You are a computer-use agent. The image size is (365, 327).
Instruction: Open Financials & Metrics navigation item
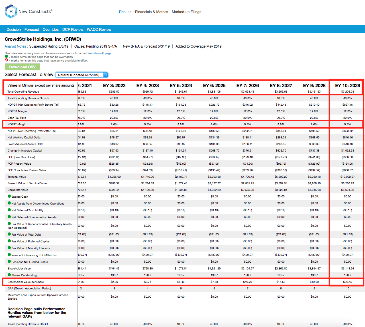[x=152, y=12]
